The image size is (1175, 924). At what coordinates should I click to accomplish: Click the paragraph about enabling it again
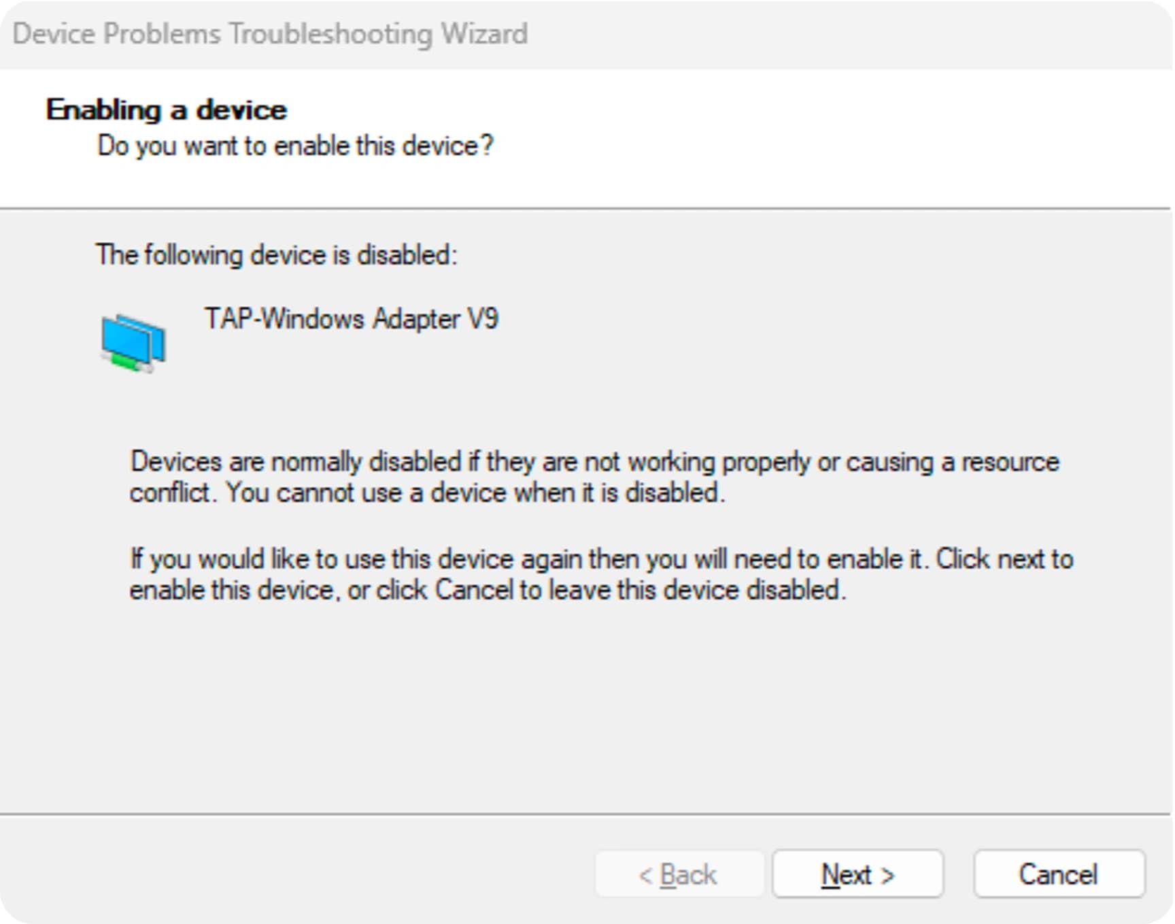pyautogui.click(x=601, y=574)
